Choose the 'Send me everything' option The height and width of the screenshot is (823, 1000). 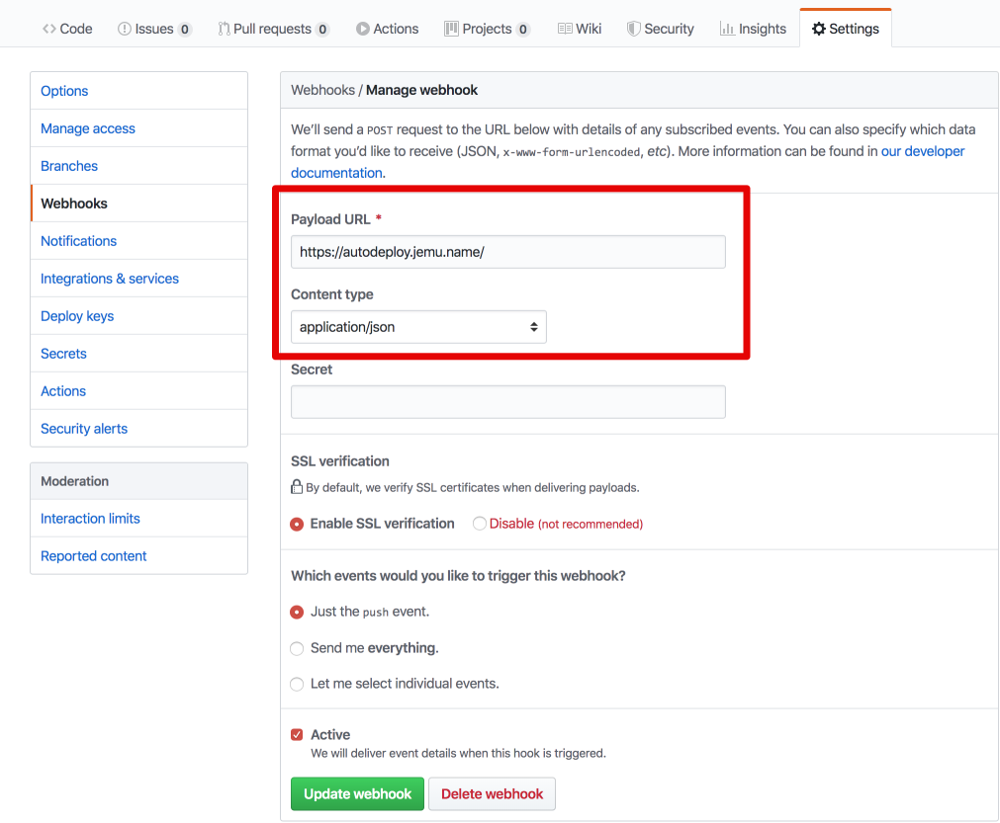tap(297, 648)
